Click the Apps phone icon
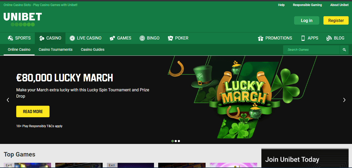Viewport: 352px width, 168px height. coord(303,38)
